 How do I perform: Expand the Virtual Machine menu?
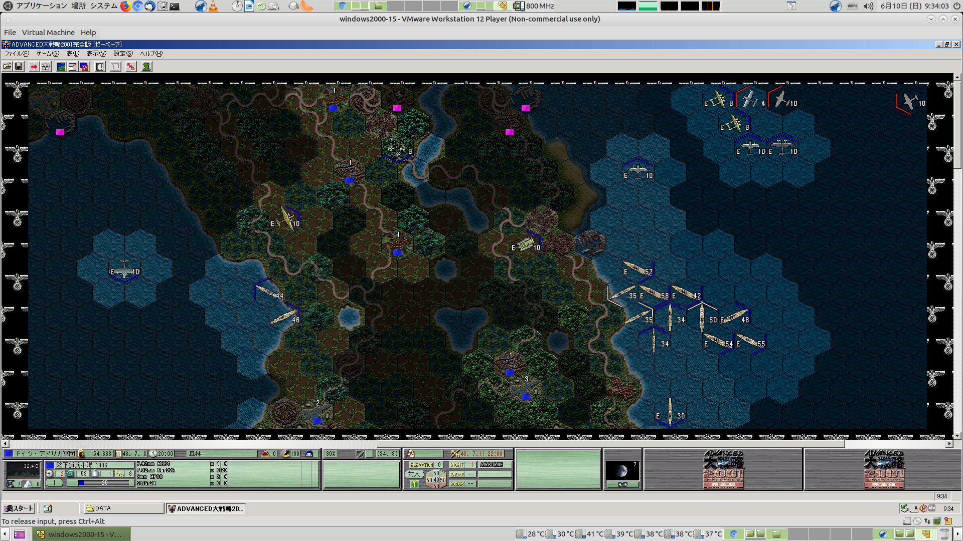[x=48, y=33]
